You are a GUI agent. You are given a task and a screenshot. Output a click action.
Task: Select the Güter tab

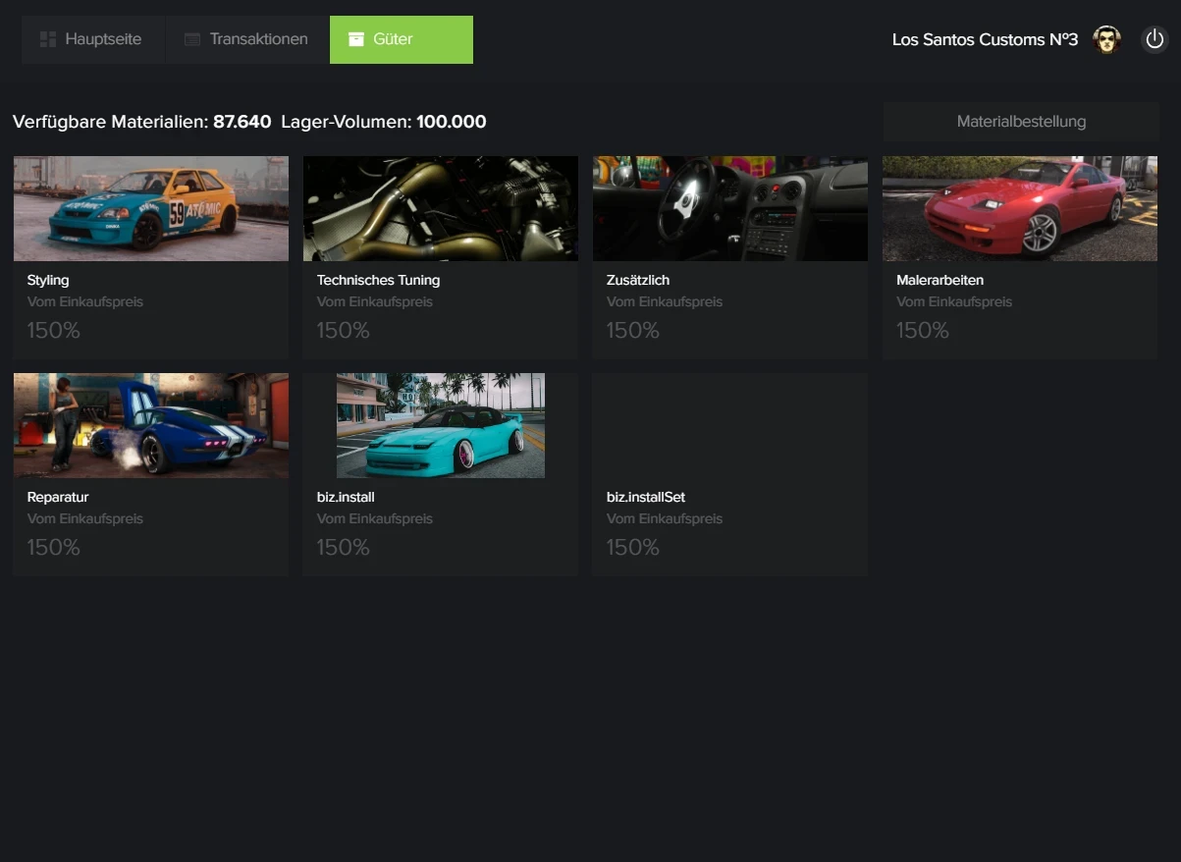(401, 39)
